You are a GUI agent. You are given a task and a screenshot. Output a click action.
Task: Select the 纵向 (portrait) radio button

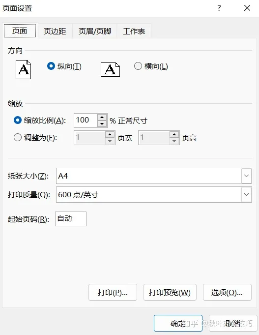point(51,66)
